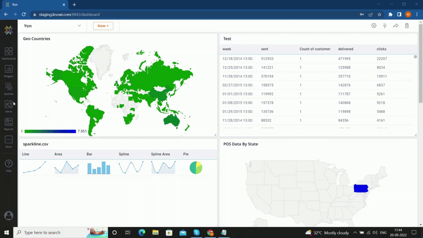423x238 pixels.
Task: Expand the Yon dashboard dropdown
Action: (79, 26)
